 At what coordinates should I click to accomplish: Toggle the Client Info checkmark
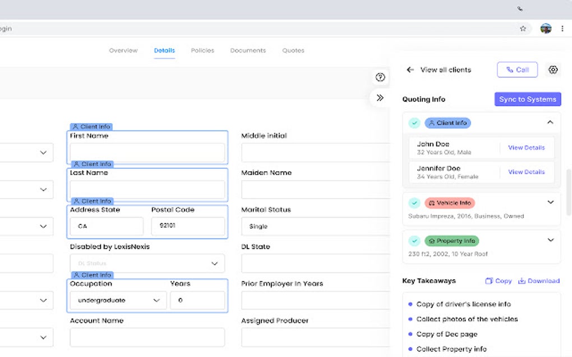[414, 123]
